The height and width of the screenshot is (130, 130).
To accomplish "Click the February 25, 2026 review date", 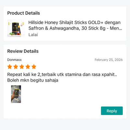I will click(109, 60).
